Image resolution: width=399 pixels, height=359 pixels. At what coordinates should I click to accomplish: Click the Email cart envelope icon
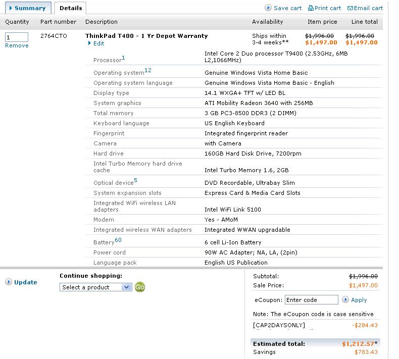point(351,8)
